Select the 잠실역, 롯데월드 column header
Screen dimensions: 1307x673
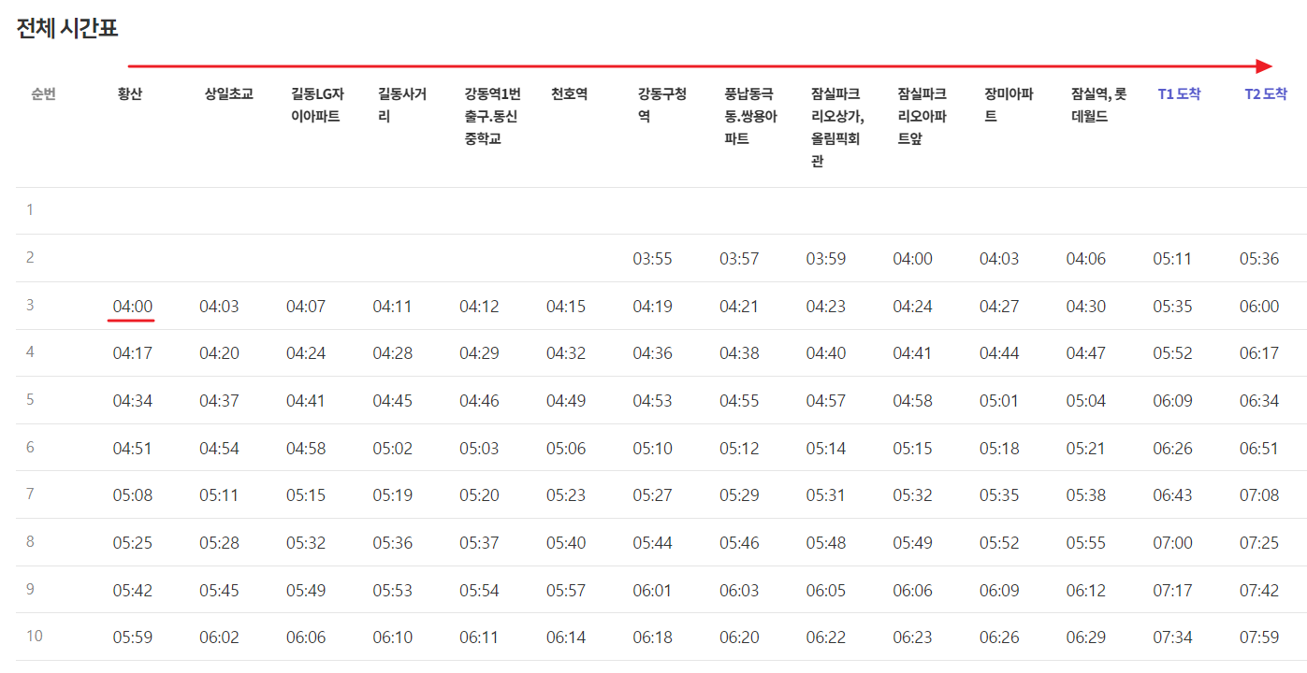coord(1099,106)
